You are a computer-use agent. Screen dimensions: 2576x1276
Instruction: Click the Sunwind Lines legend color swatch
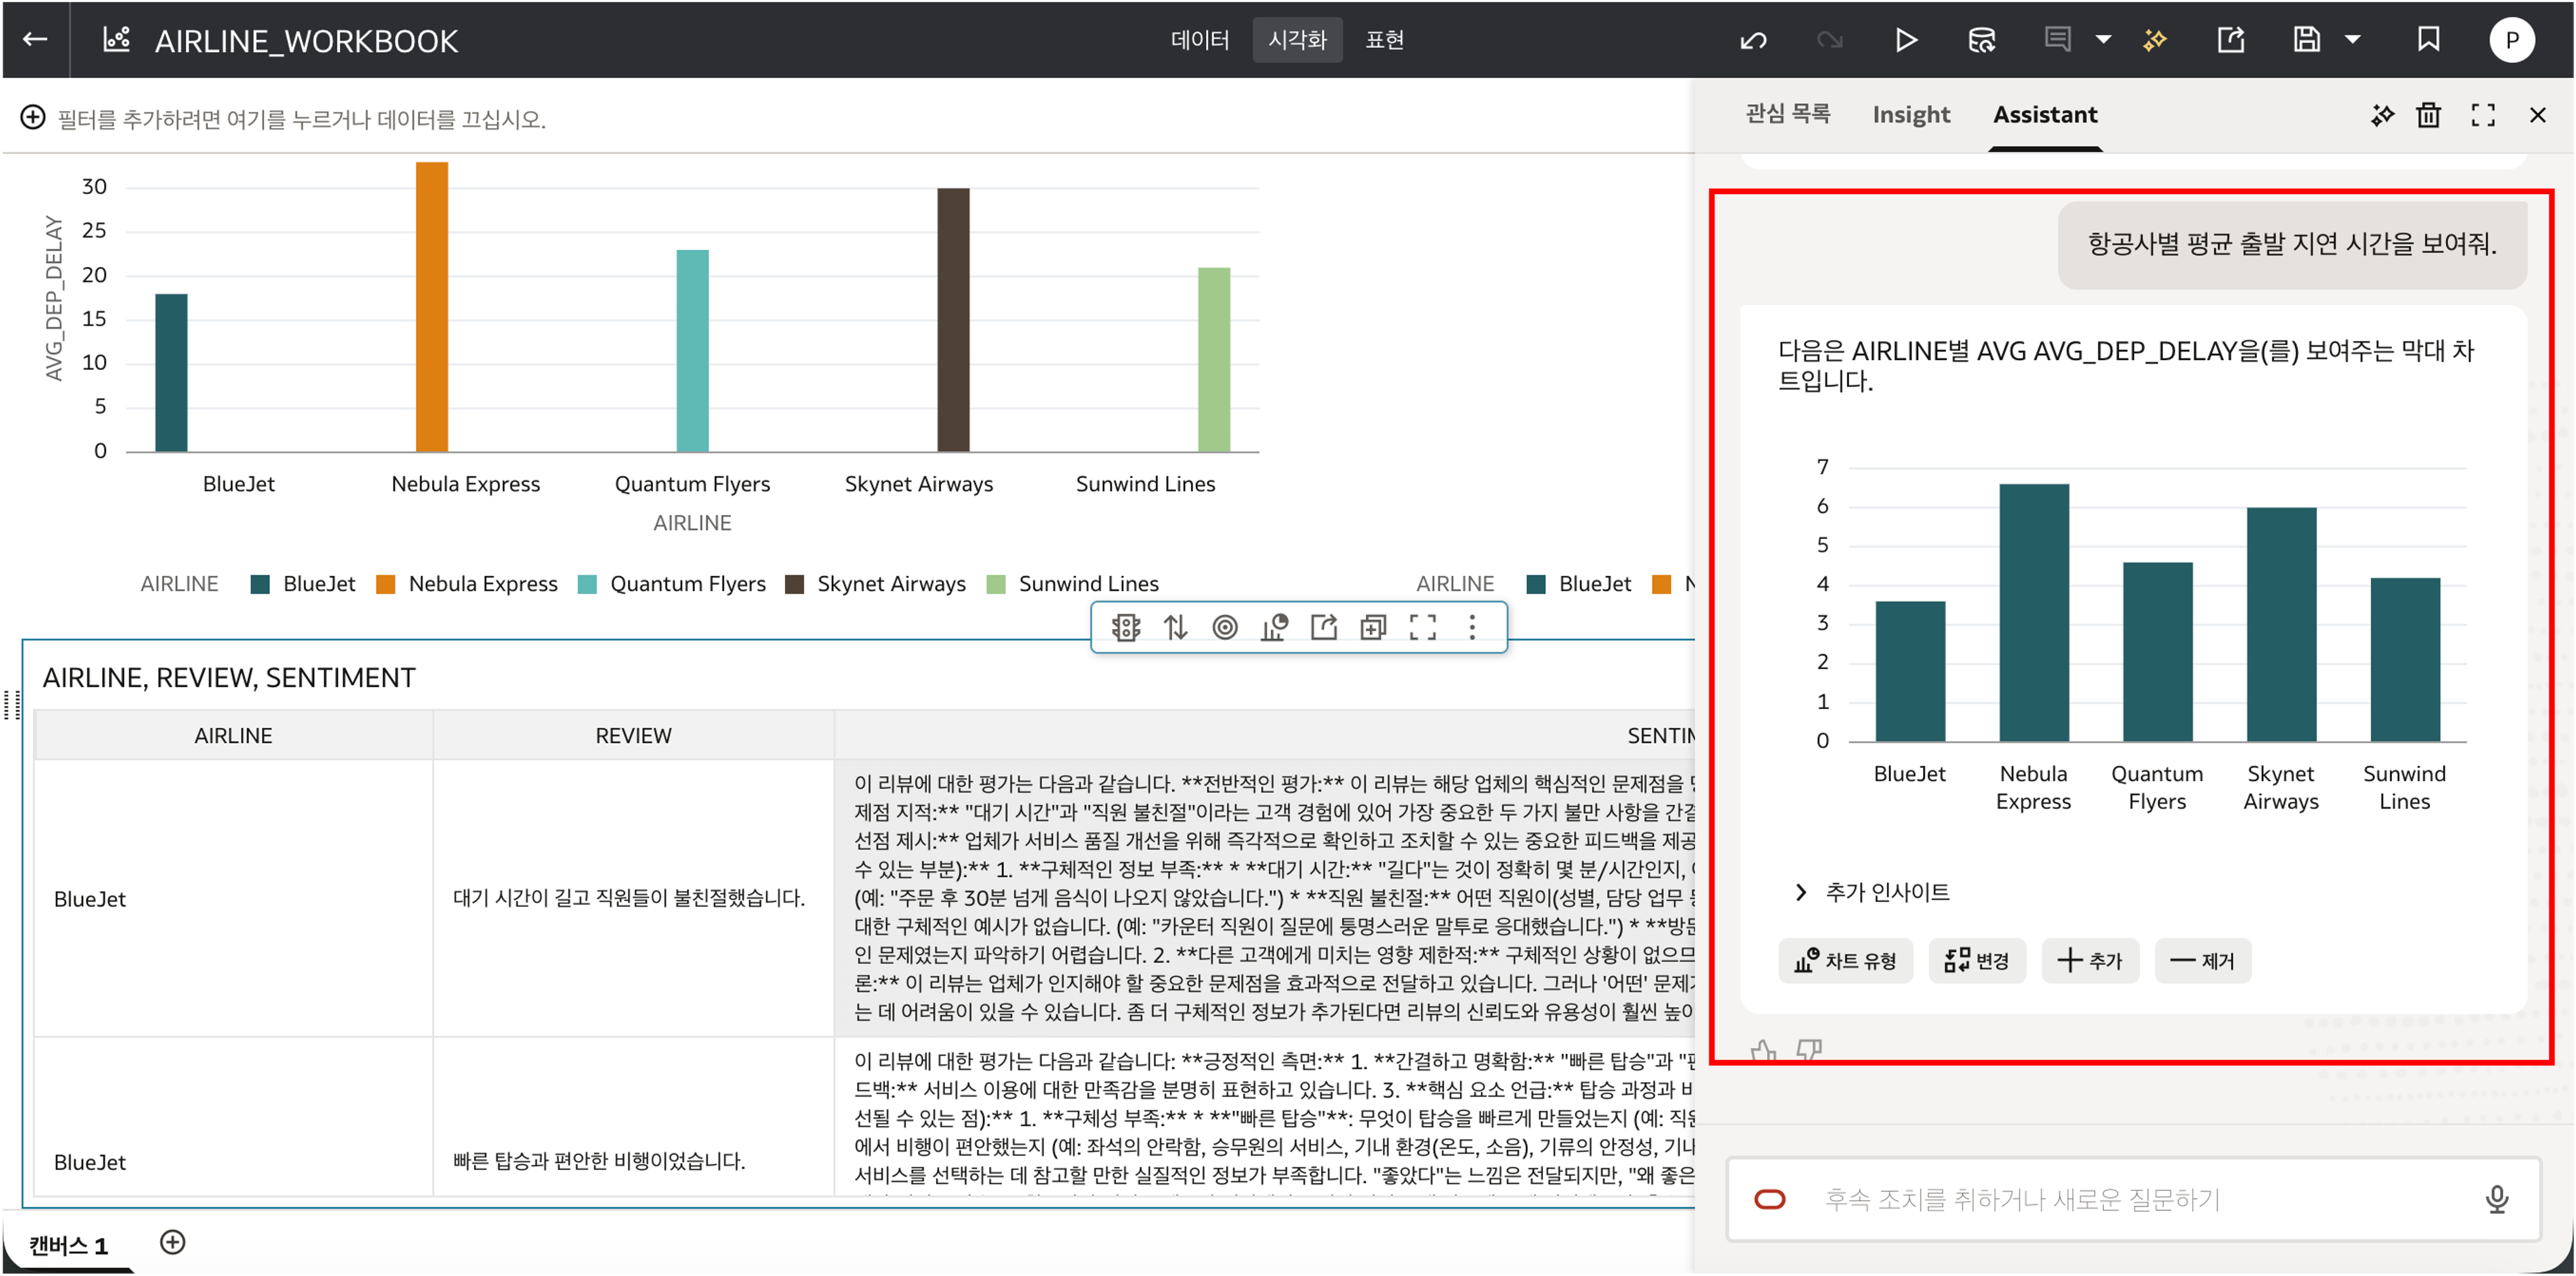(995, 583)
